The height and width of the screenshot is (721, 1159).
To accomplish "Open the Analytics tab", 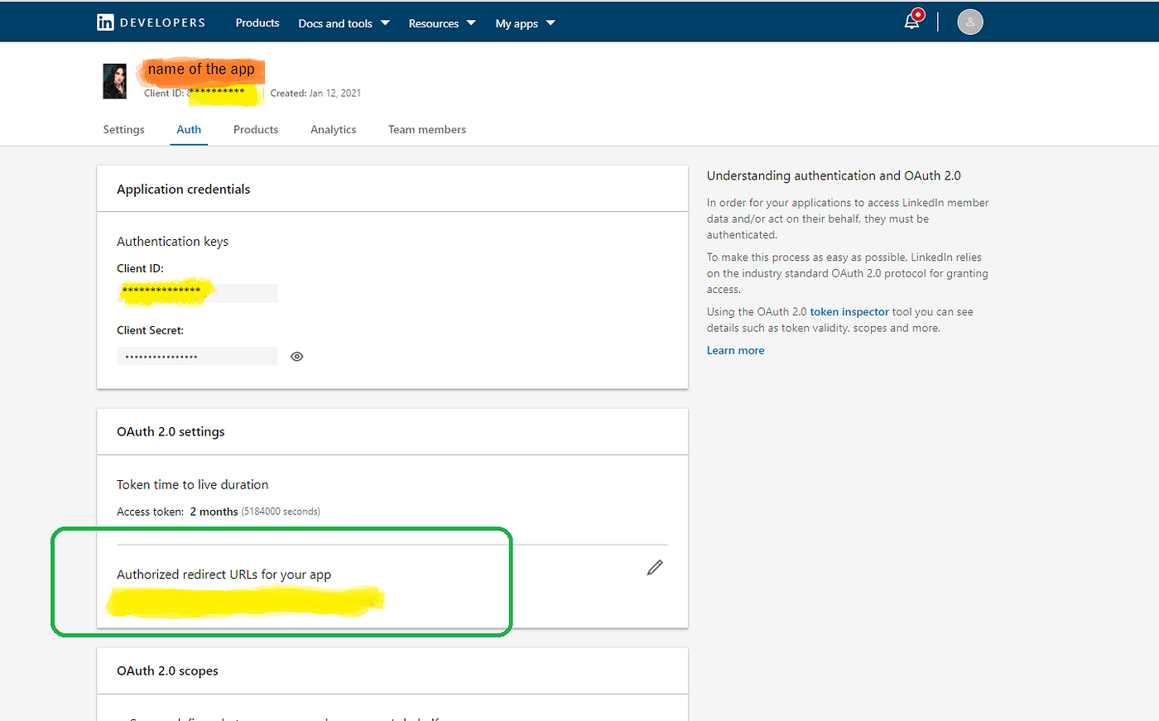I will (333, 129).
